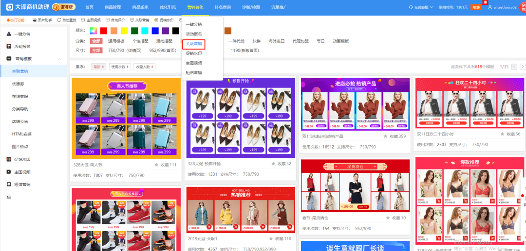The height and width of the screenshot is (251, 526).
Task: Click the 大泽商机助理 logo icon
Action: coord(10,7)
